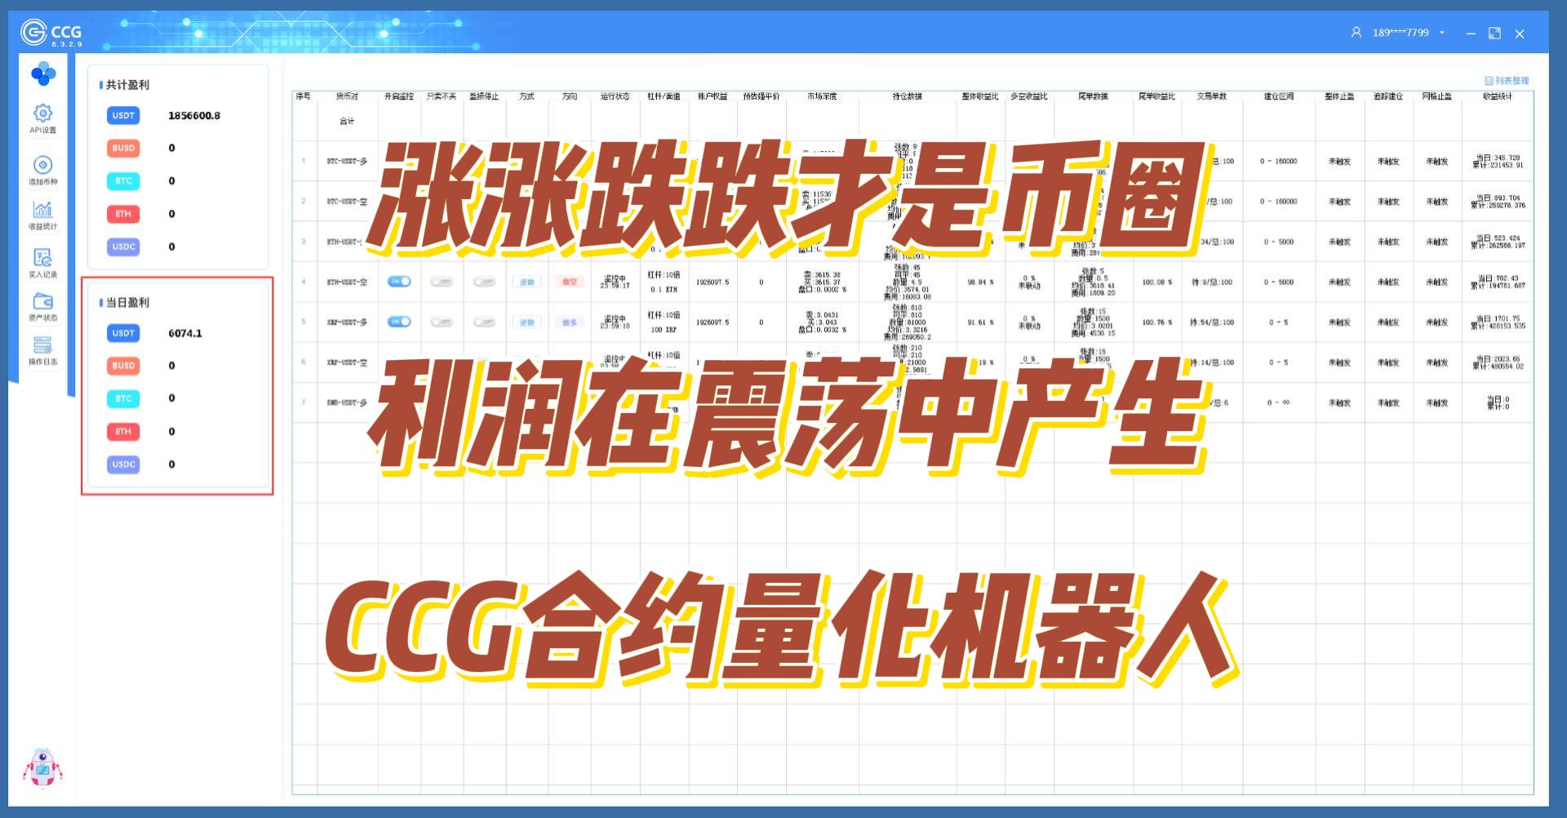Click the daily USDT value 6074.1

[x=185, y=333]
